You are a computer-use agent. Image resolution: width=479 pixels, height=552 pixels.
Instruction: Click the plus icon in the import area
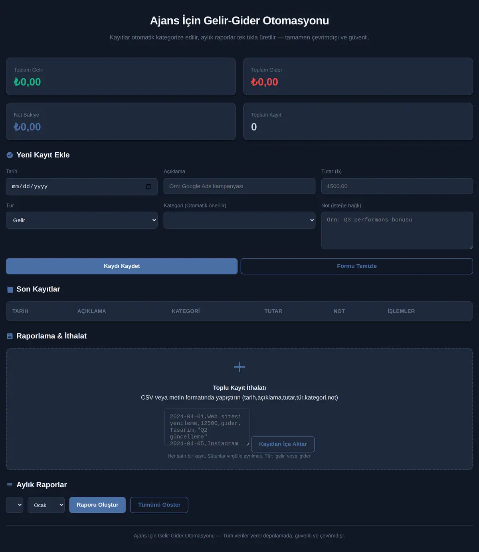point(239,367)
